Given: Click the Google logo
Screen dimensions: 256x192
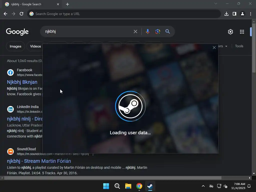Looking at the screenshot, I should [x=17, y=31].
